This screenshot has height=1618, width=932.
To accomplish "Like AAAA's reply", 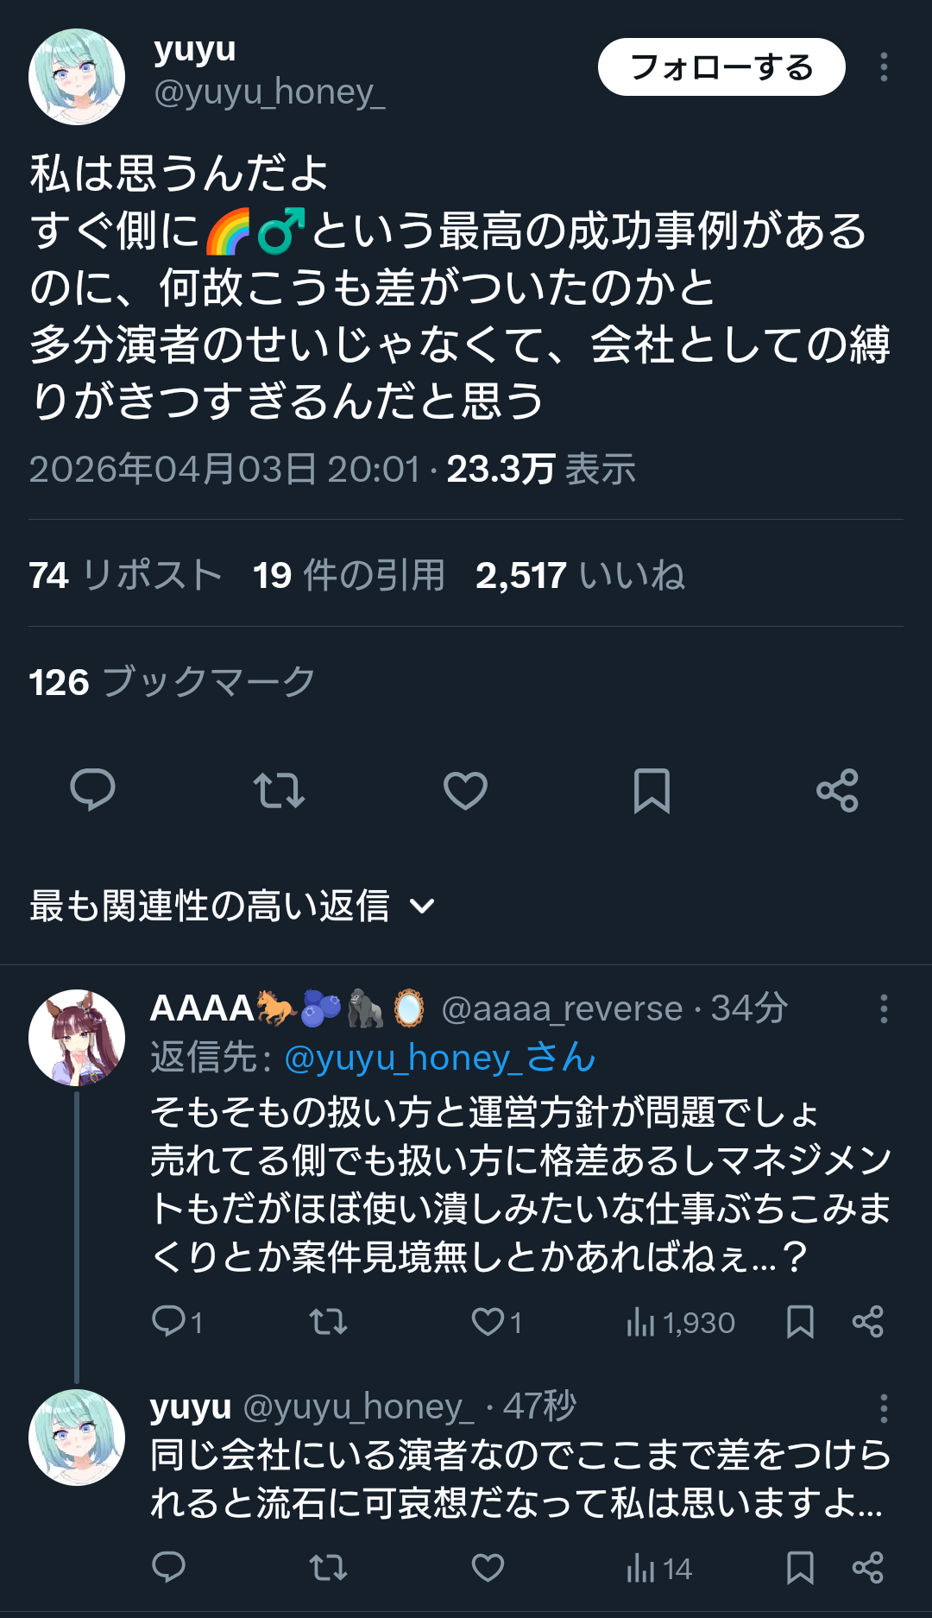I will 488,1322.
